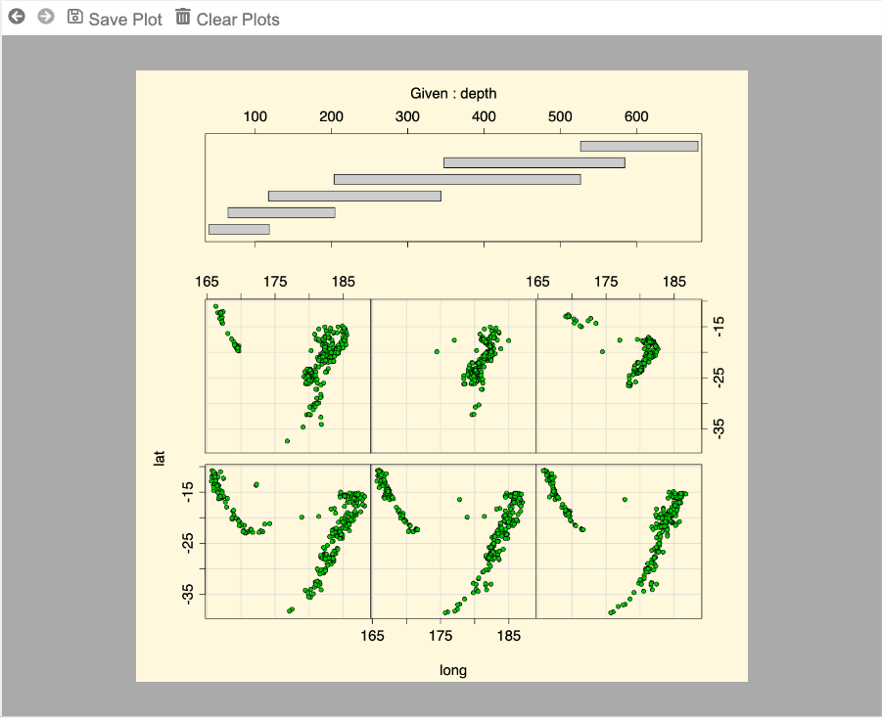Select the top-left scatter panel
The width and height of the screenshot is (882, 718).
click(x=288, y=376)
